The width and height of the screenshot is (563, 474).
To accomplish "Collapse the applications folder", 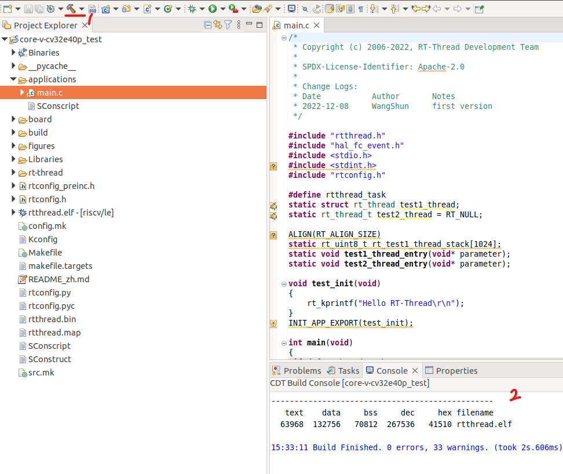I will (x=14, y=79).
